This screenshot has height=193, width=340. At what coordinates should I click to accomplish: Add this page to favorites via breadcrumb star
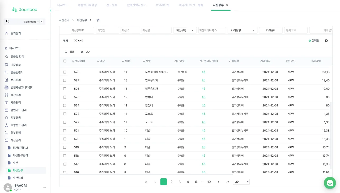tap(98, 20)
